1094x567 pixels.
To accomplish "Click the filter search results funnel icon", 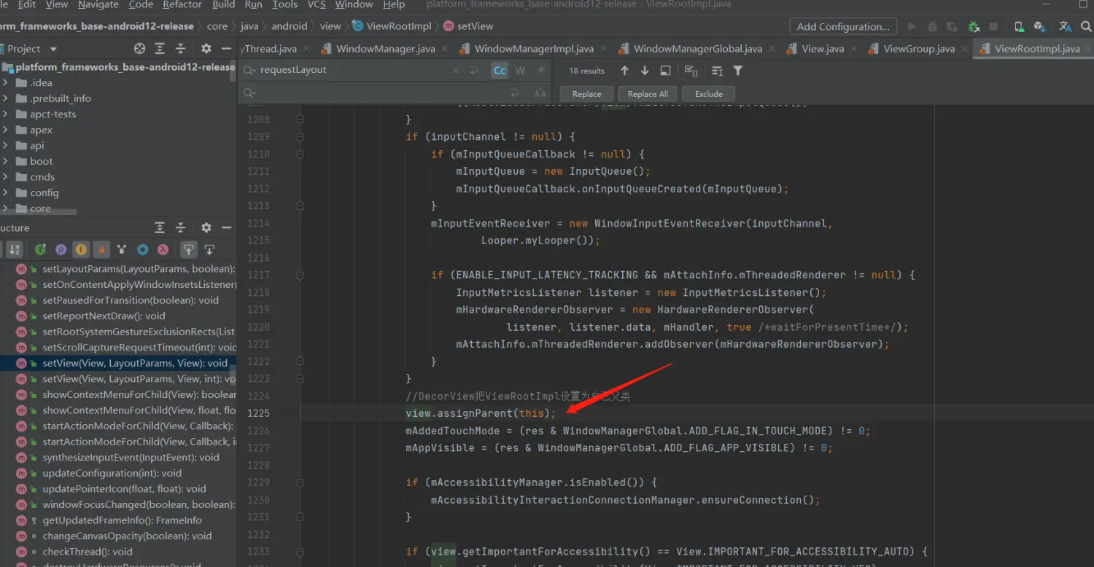I will [737, 71].
